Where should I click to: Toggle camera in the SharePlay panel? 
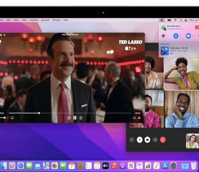click(x=189, y=36)
